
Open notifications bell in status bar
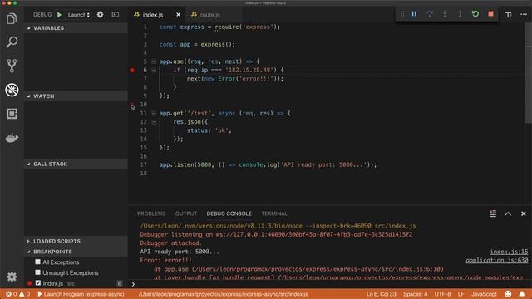(x=522, y=294)
